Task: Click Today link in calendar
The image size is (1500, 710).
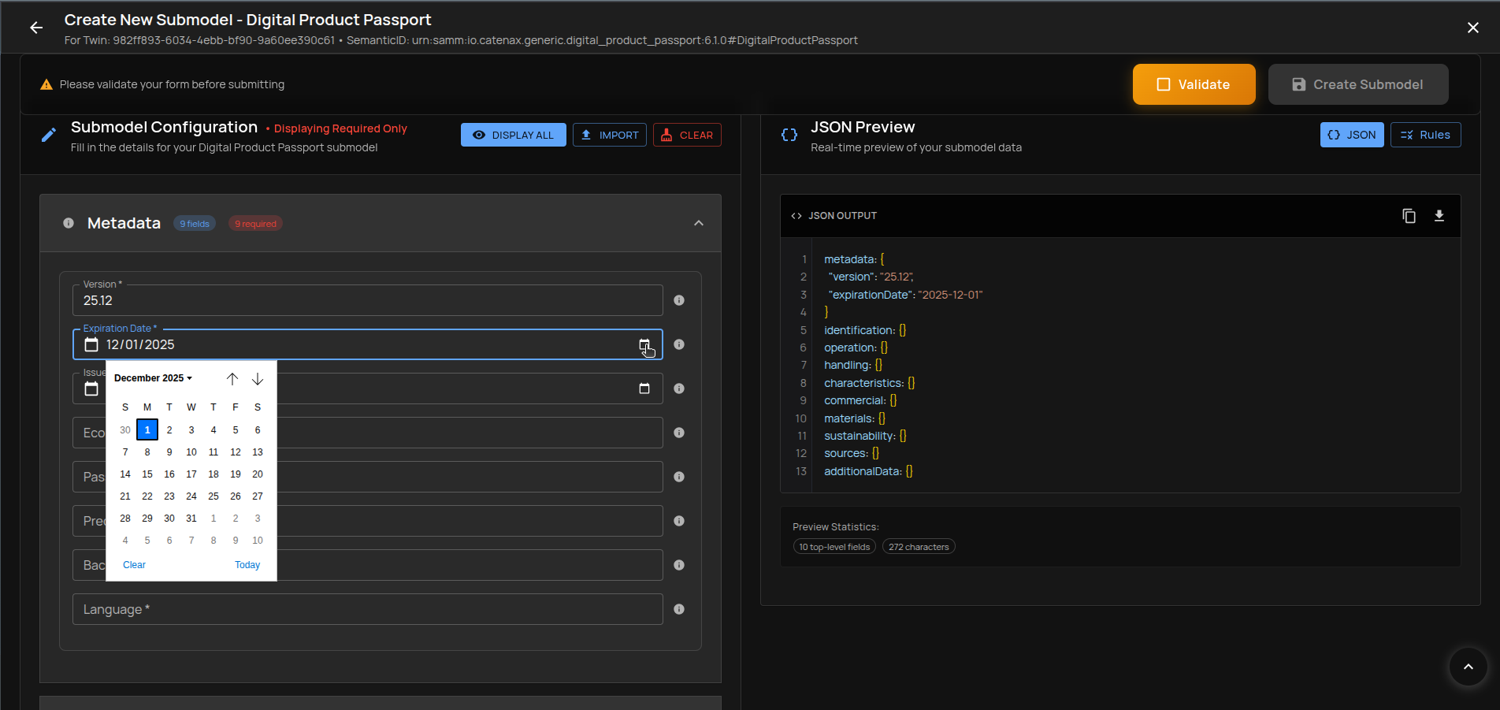Action: 247,565
